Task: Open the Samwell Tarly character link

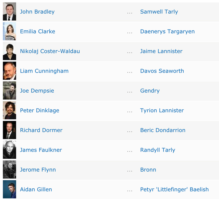Action: tap(159, 12)
